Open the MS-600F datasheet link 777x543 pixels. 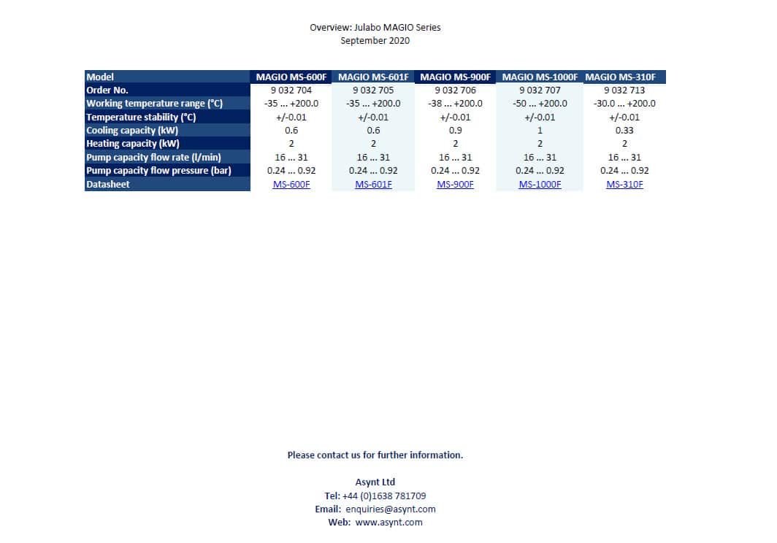click(x=291, y=185)
